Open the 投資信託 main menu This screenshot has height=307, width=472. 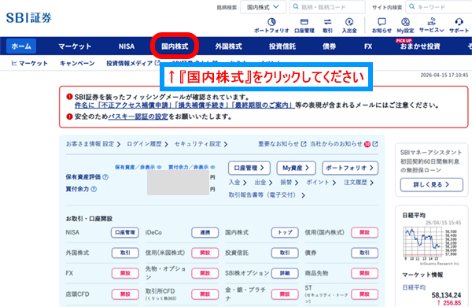click(282, 46)
